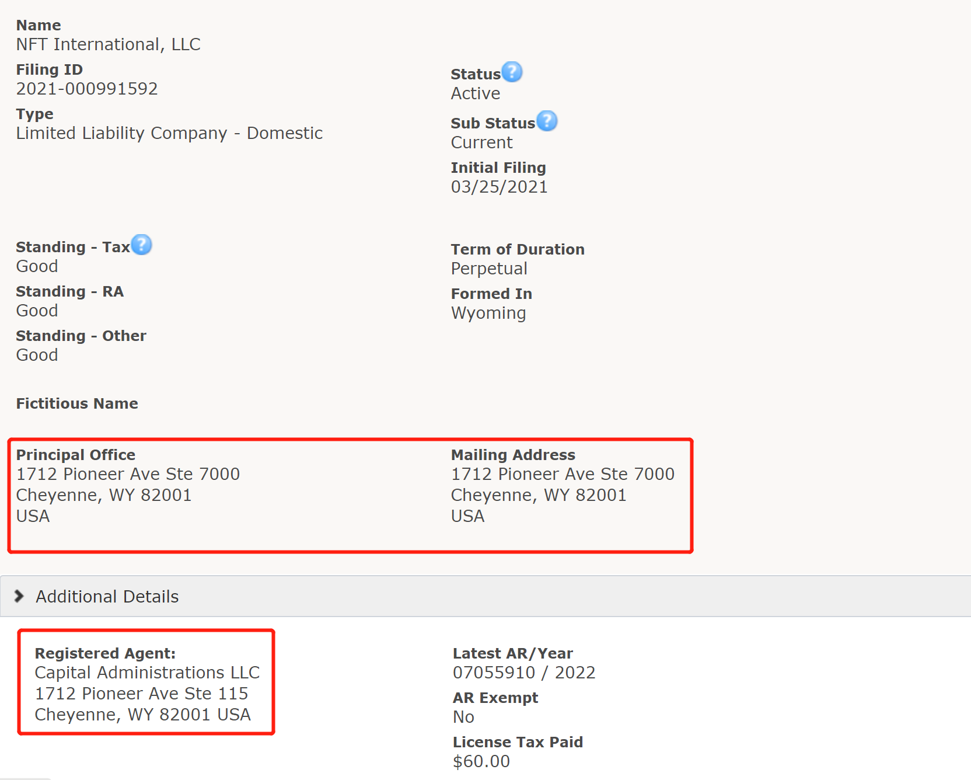
Task: Click Cheyenne, WY 82001 under Principal Office
Action: (104, 496)
